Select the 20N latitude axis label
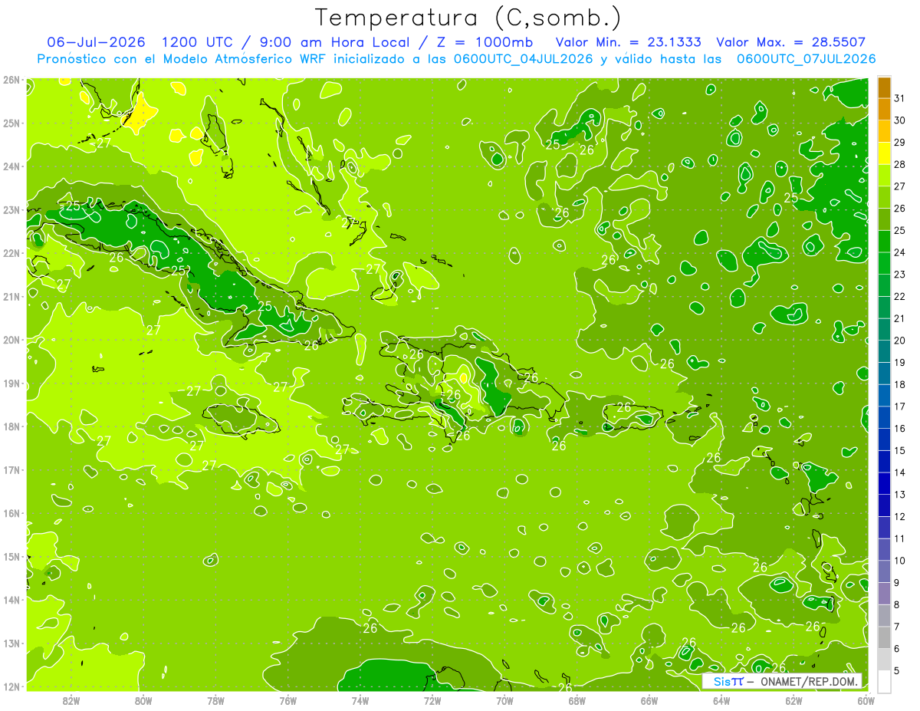Image resolution: width=920 pixels, height=711 pixels. coord(11,340)
